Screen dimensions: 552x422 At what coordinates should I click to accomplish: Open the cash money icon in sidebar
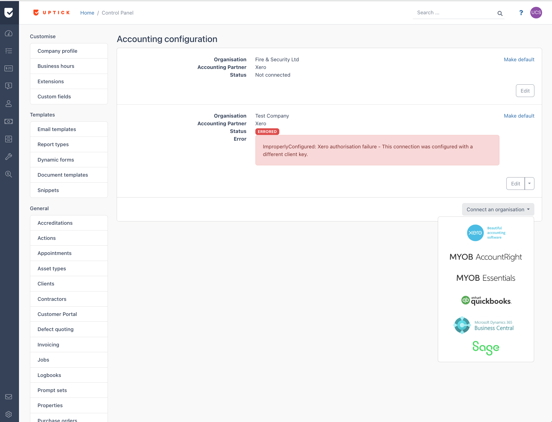9,121
